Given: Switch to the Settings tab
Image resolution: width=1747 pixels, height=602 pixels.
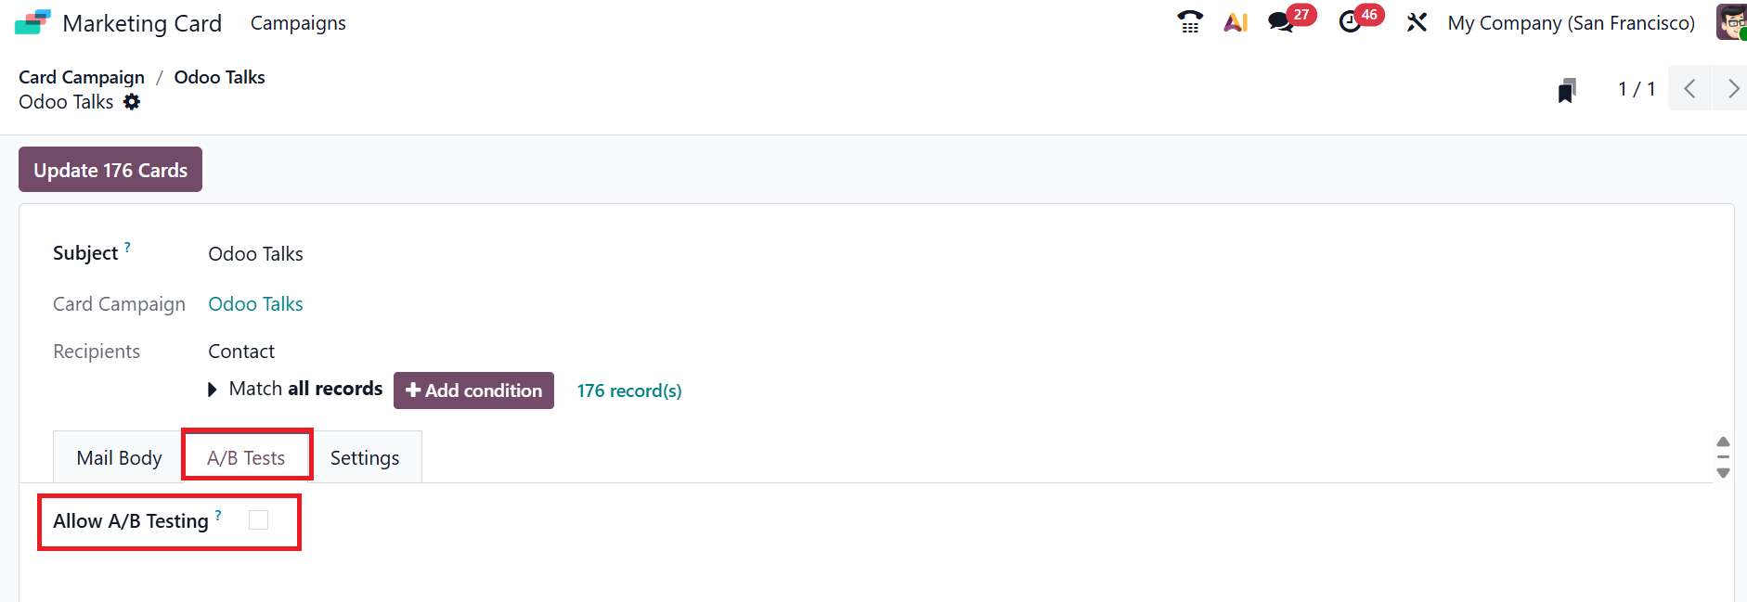Looking at the screenshot, I should coord(365,458).
